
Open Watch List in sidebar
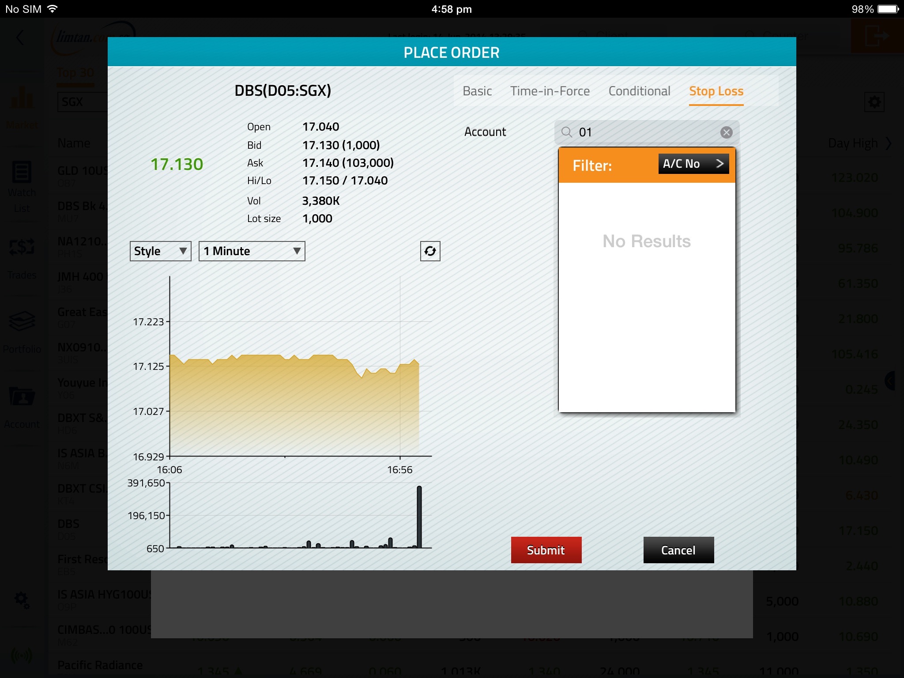point(22,188)
